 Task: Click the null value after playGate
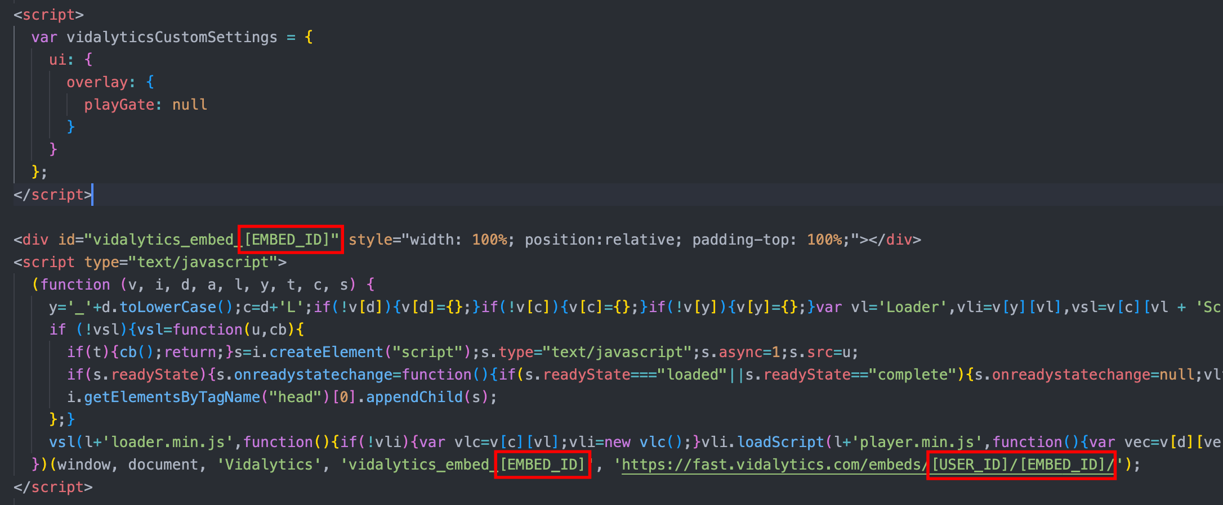click(190, 105)
